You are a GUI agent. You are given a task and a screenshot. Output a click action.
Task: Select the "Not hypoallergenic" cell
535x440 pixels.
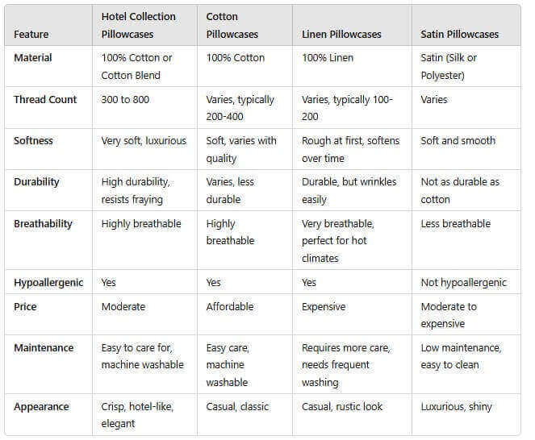(463, 282)
